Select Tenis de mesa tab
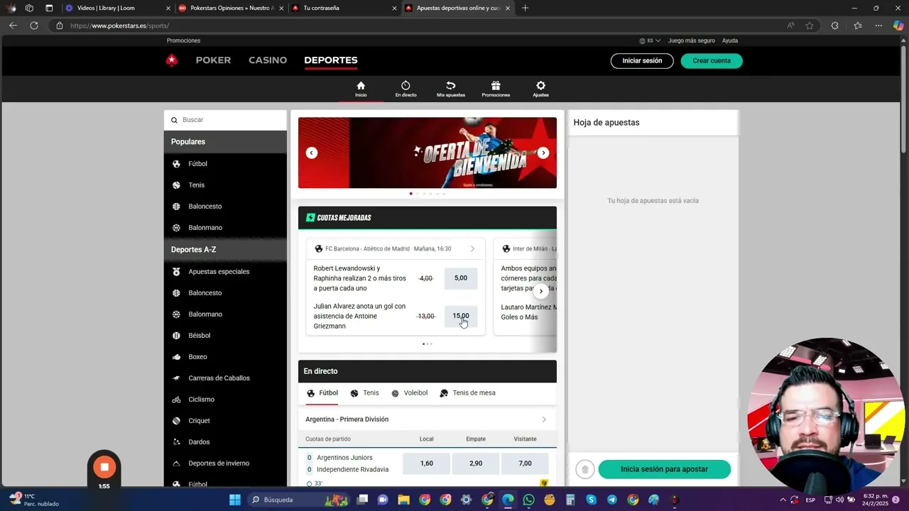909x511 pixels. click(467, 393)
